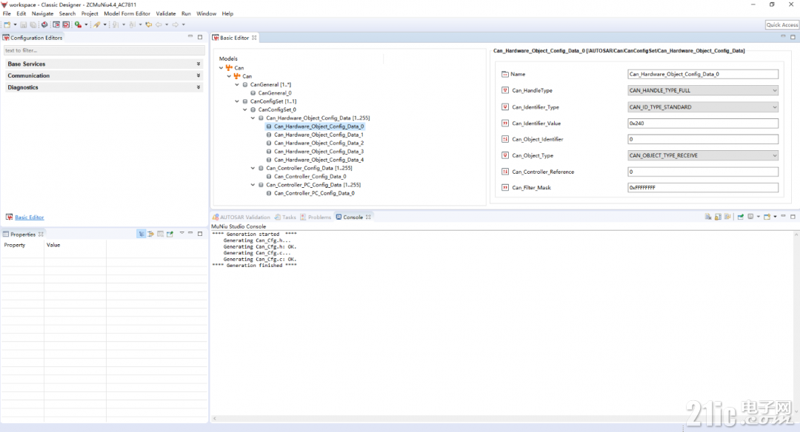Click the search flashlight toolbar icon
The width and height of the screenshot is (800, 432).
point(96,24)
